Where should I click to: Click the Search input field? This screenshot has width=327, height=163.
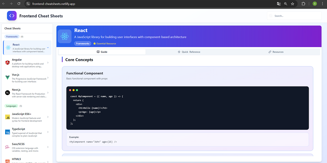pos(294,16)
